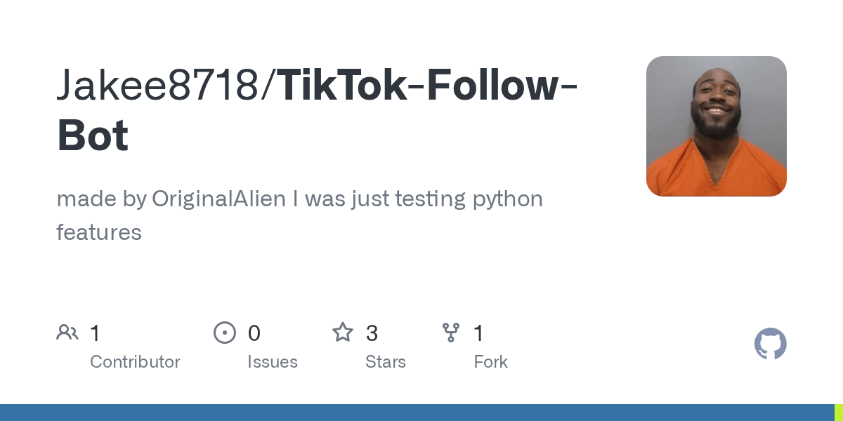This screenshot has width=843, height=421.
Task: Click the stars count number 3
Action: (x=372, y=333)
